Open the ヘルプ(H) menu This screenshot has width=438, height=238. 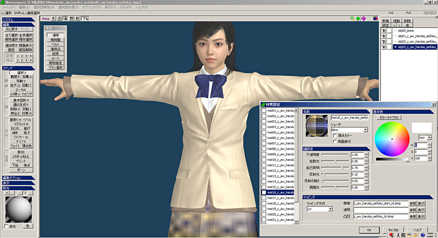tap(142, 8)
